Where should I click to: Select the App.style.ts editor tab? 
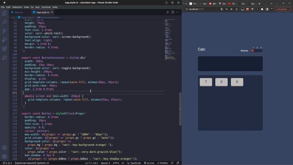pos(43,12)
